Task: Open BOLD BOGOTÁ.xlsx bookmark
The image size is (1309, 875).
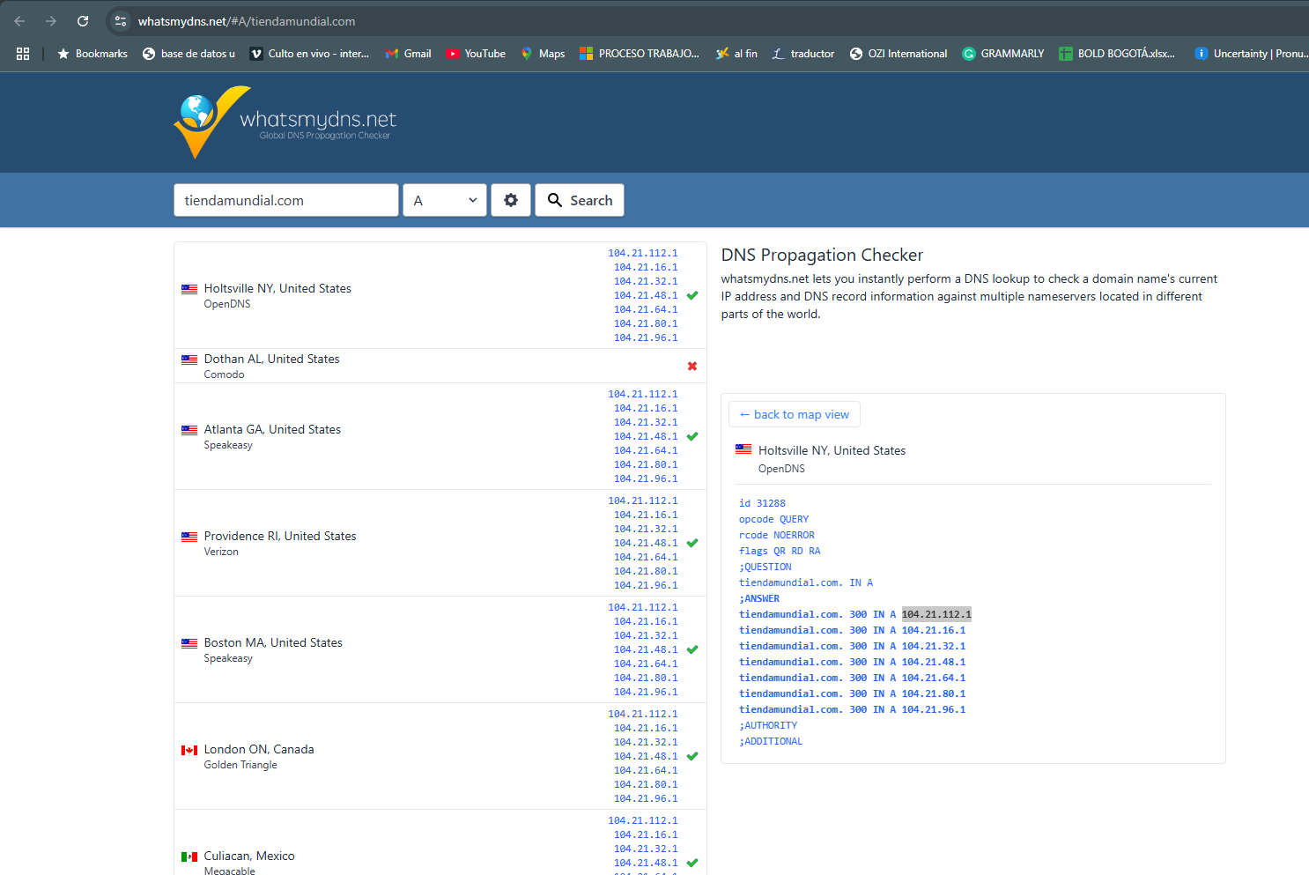Action: click(1117, 54)
